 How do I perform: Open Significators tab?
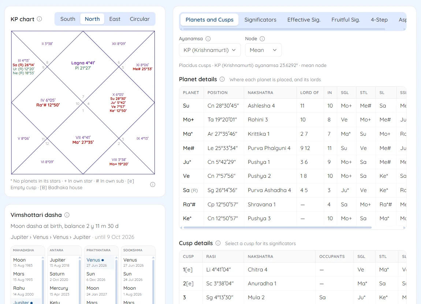pyautogui.click(x=260, y=20)
